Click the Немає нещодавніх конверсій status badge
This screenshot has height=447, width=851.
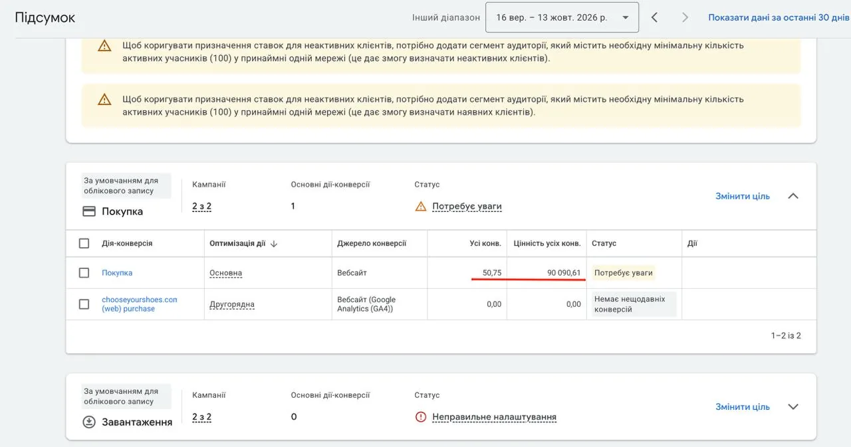634,304
